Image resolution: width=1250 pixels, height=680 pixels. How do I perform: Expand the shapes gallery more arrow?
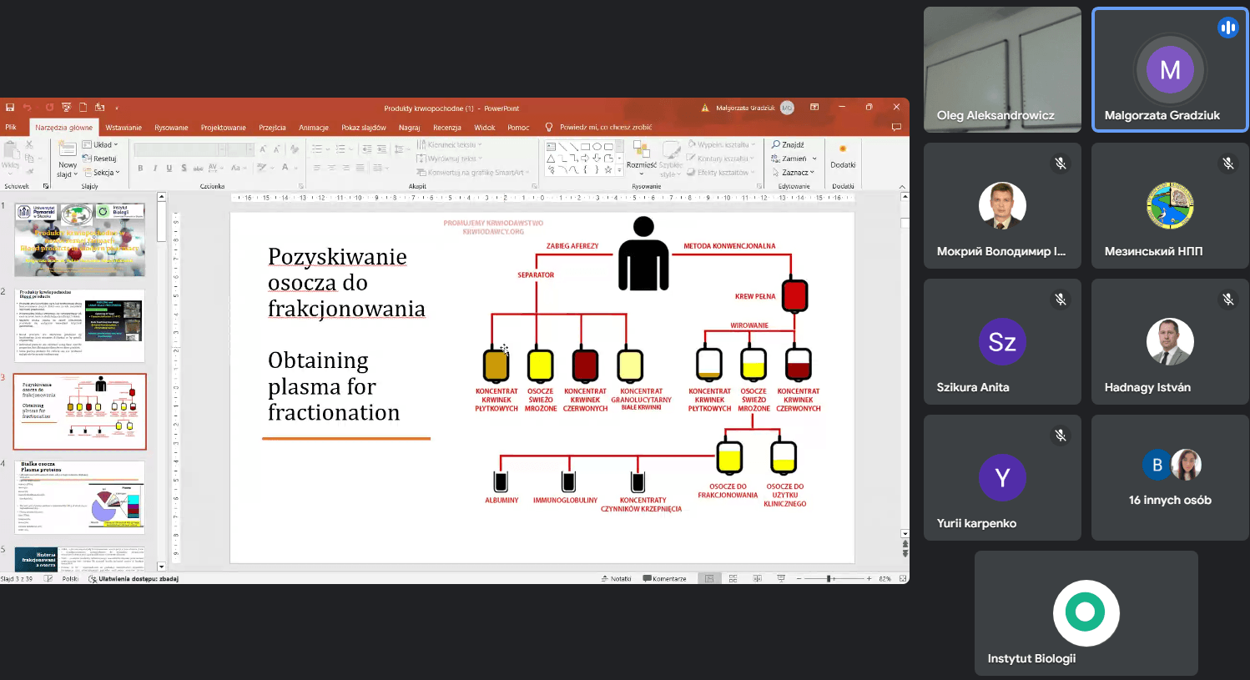click(620, 170)
